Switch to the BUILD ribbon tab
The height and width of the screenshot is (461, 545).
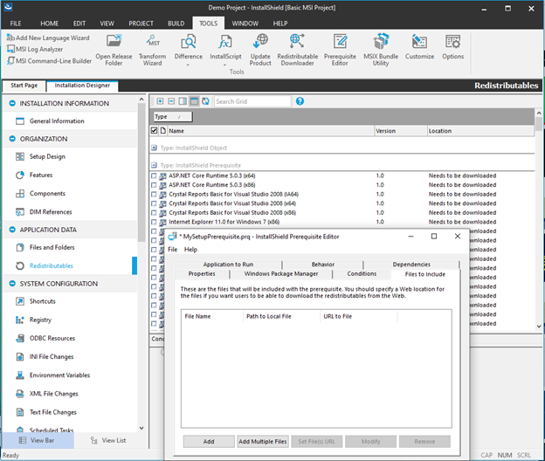[176, 24]
